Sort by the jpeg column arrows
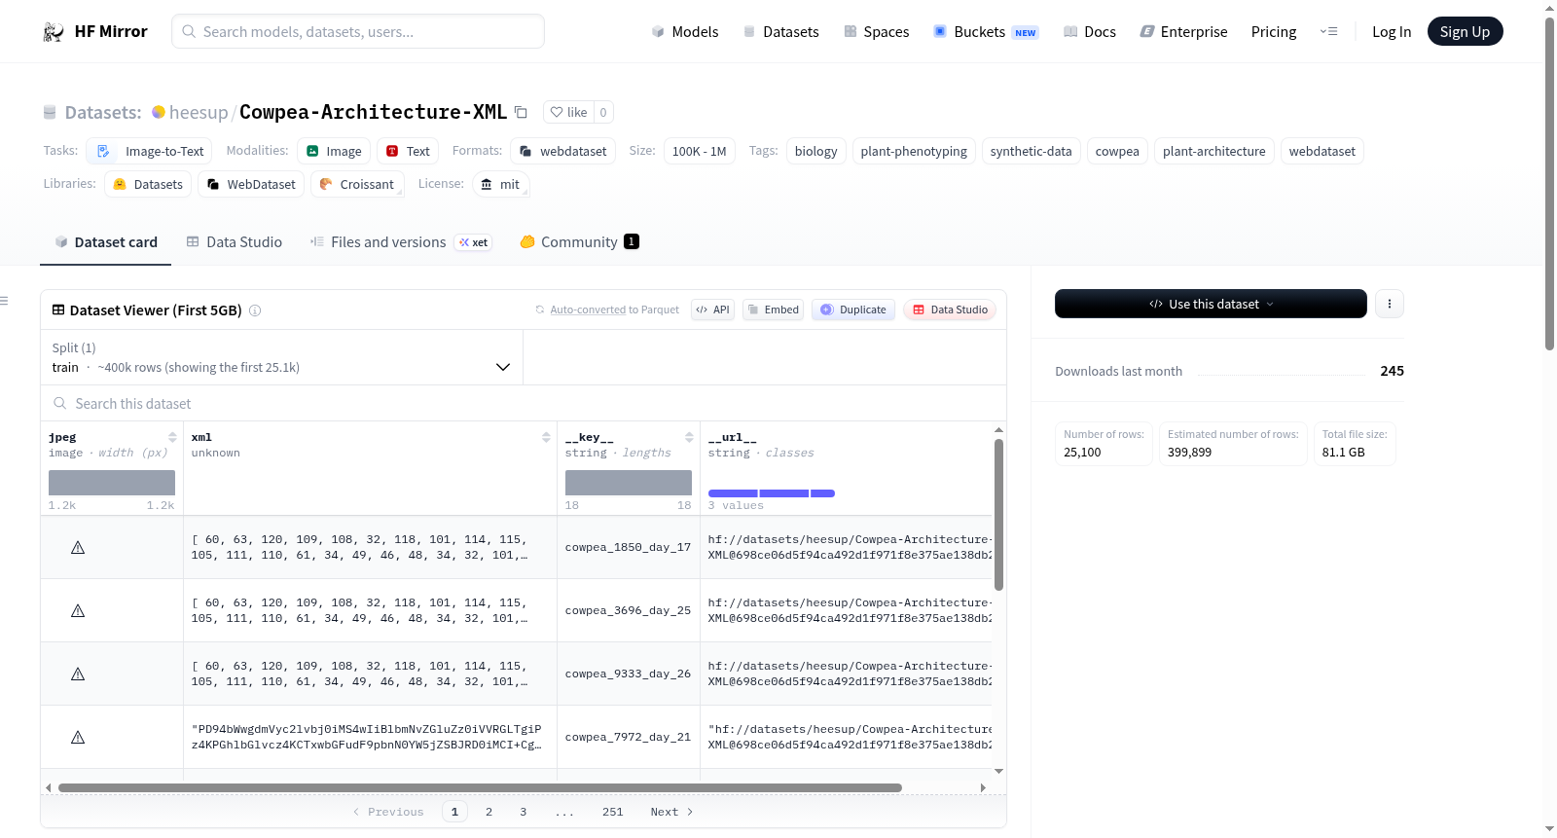This screenshot has height=838, width=1557. point(172,437)
